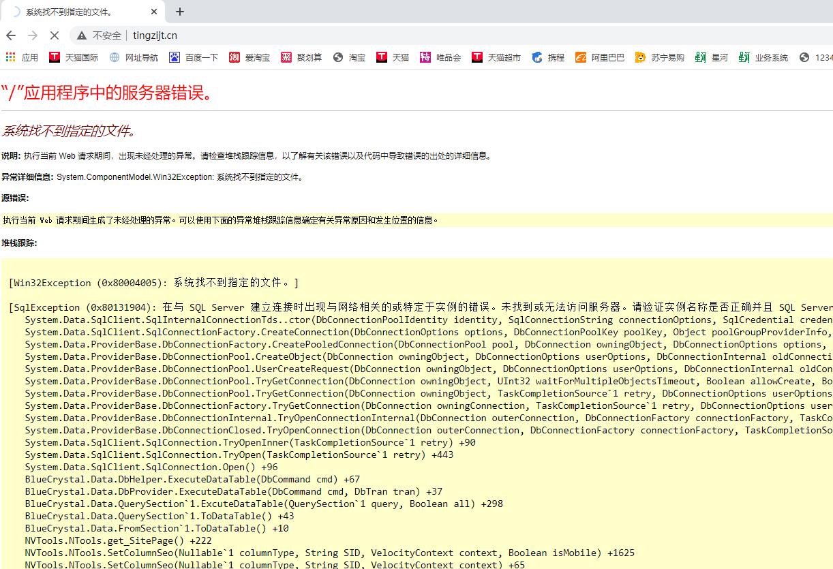
Task: Open the 网址导航 bookmark
Action: [134, 57]
